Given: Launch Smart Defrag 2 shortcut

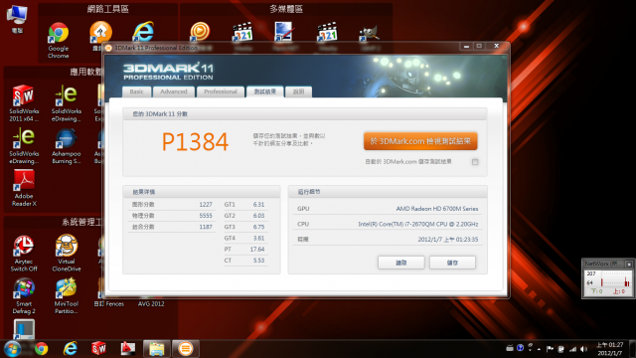Looking at the screenshot, I should (x=24, y=296).
